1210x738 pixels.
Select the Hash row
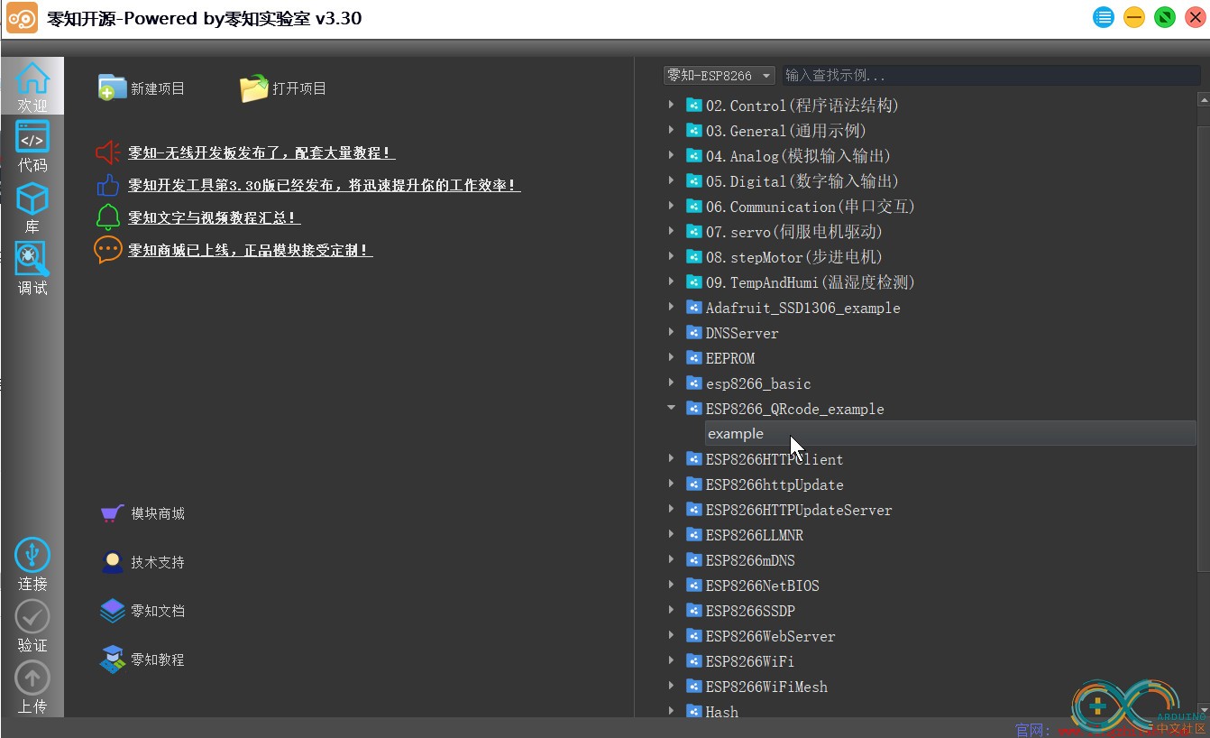pyautogui.click(x=721, y=712)
